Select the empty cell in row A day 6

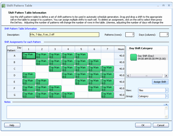coord(95,56)
